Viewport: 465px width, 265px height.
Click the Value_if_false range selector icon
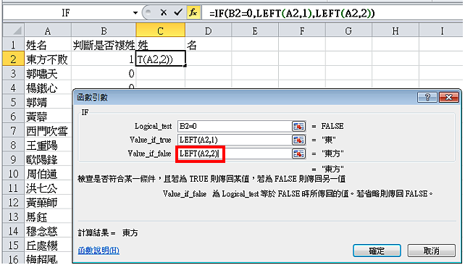coord(298,153)
